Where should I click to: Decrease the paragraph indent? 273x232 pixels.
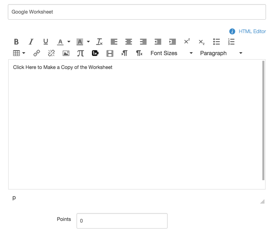(x=158, y=42)
